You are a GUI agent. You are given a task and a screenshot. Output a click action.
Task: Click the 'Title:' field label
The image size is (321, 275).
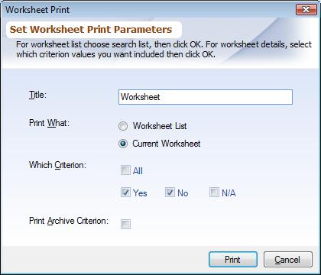tap(37, 95)
